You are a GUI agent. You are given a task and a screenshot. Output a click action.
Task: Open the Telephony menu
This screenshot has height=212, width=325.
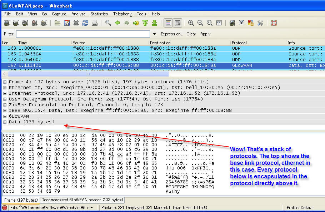(x=122, y=14)
